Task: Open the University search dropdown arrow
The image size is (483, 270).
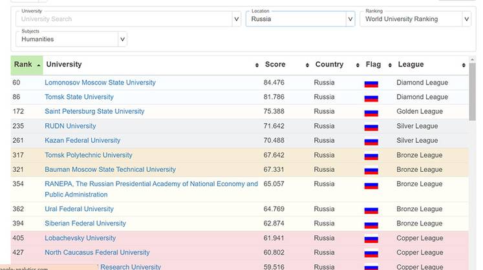Action: [236, 19]
